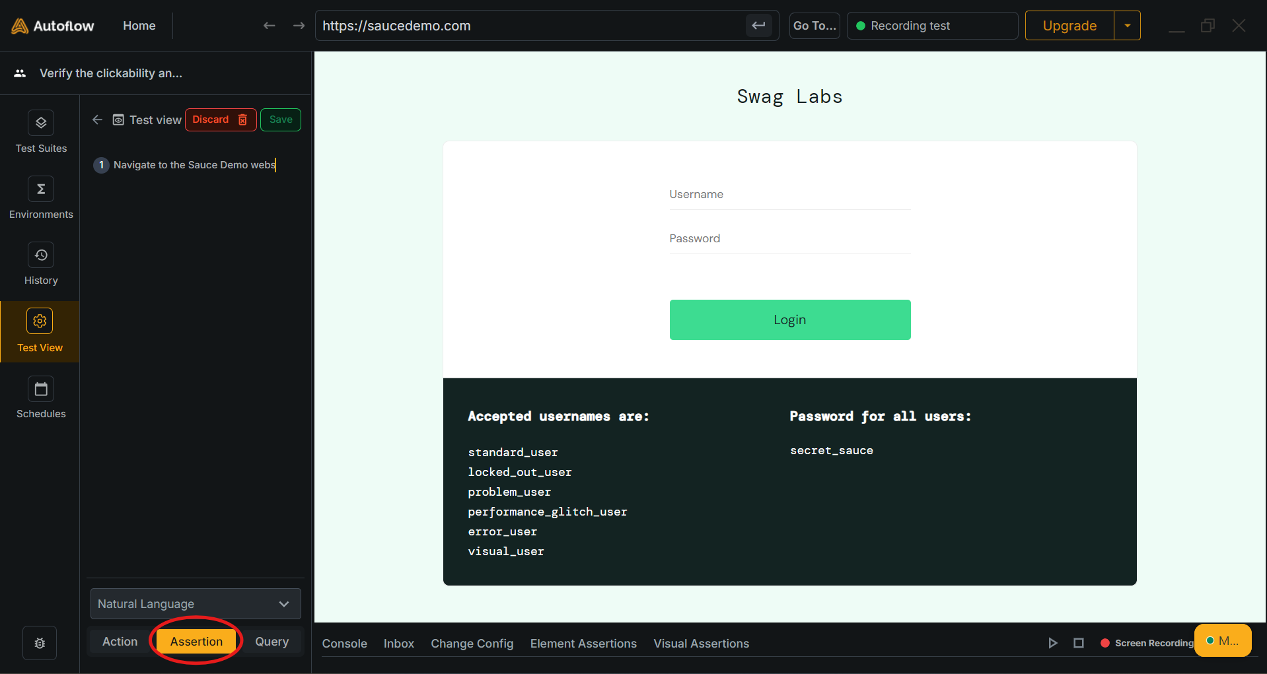Screen dimensions: 1267x674
Task: Select step 1 Navigate to the Sauce Demo
Action: click(185, 165)
